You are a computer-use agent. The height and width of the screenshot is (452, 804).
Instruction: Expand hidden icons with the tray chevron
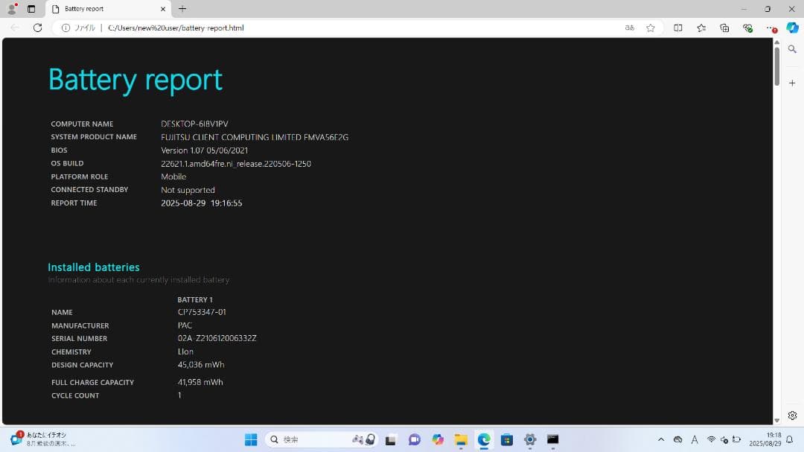coord(661,439)
